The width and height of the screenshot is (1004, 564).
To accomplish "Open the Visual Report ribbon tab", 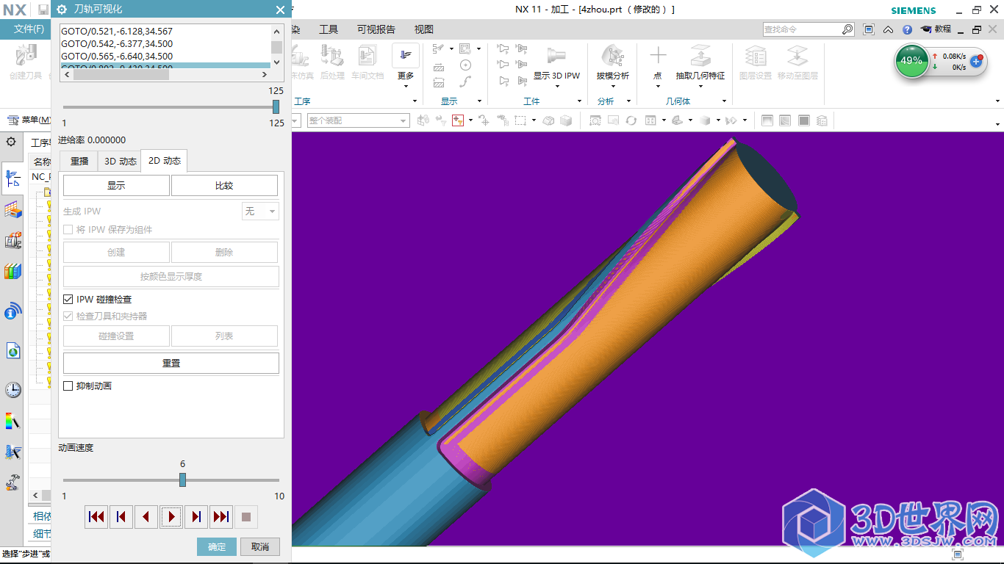I will click(376, 29).
